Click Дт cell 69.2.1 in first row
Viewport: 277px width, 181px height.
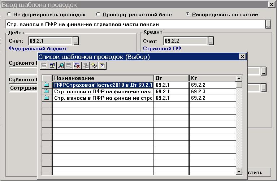(x=171, y=85)
